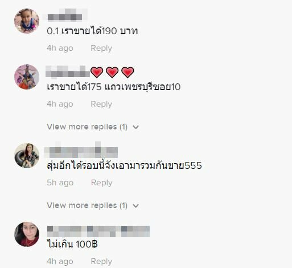
Task: Reply to the 'ไม่เกิน 100฿' comment
Action: coord(101,261)
